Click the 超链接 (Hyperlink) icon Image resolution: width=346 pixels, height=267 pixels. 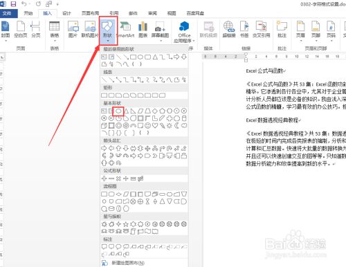tap(228, 30)
